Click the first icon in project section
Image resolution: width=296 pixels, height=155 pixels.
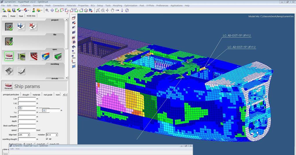pyautogui.click(x=9, y=27)
